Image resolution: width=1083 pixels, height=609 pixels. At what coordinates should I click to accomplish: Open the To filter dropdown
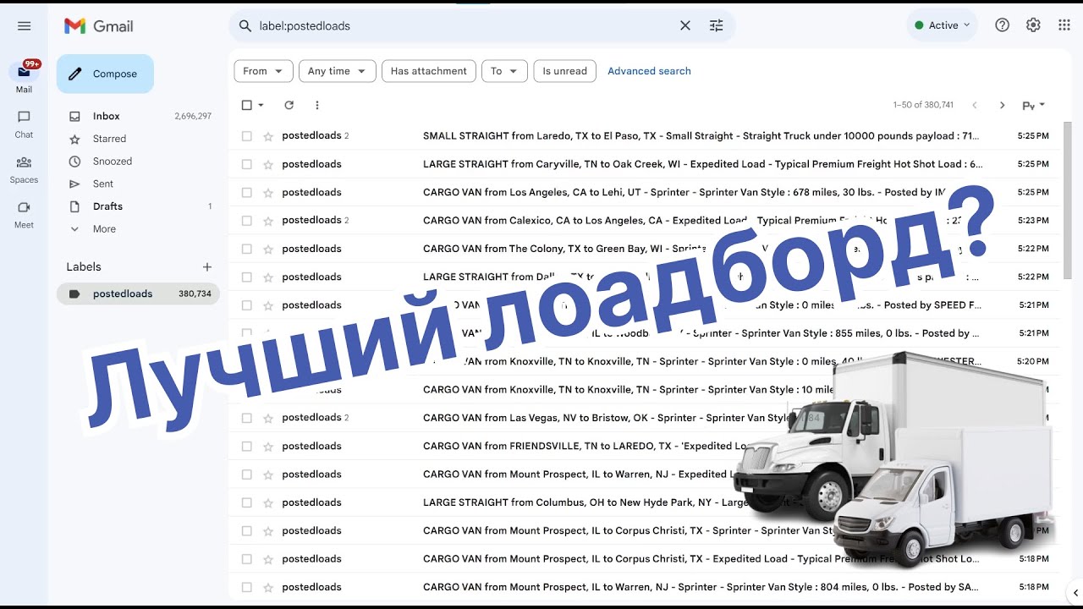pyautogui.click(x=504, y=71)
